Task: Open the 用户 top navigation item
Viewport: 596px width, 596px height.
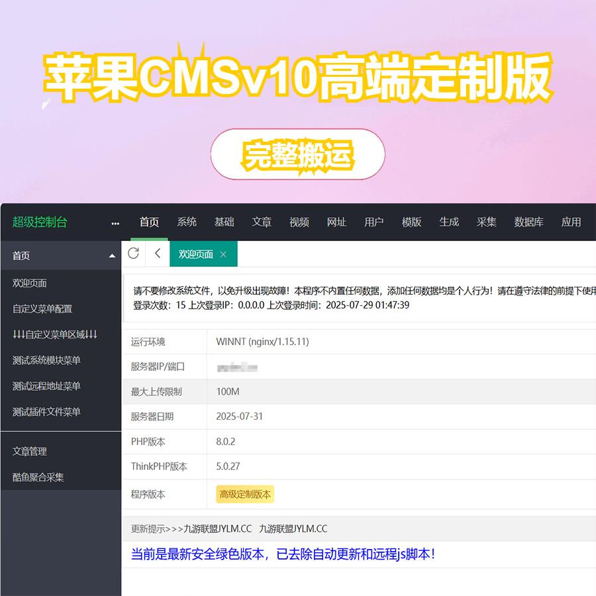Action: 374,222
